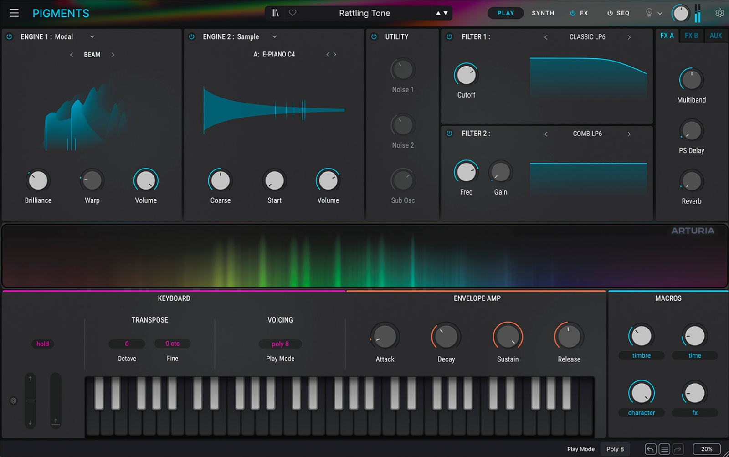The height and width of the screenshot is (457, 729).
Task: Select next Filter 1 type arrow
Action: point(629,37)
